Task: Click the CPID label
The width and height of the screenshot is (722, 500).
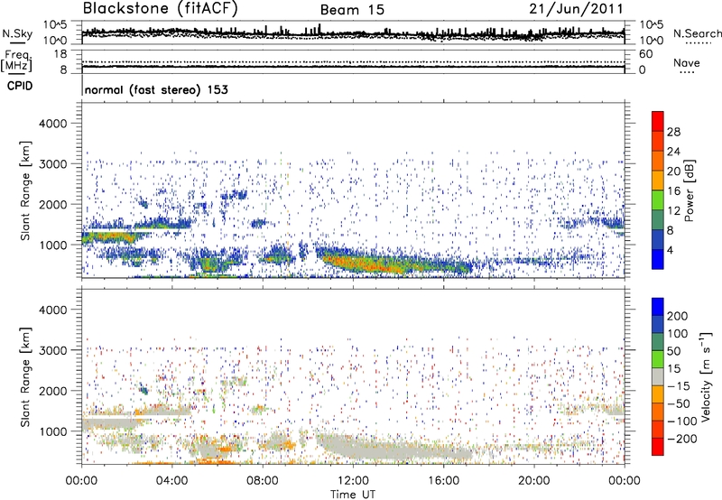Action: click(20, 86)
